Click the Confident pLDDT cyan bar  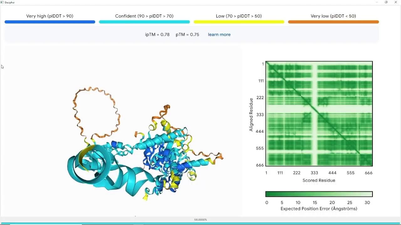click(144, 22)
